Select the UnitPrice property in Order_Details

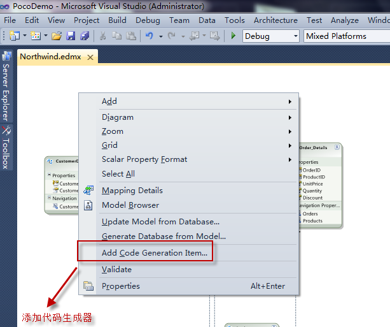(x=312, y=184)
